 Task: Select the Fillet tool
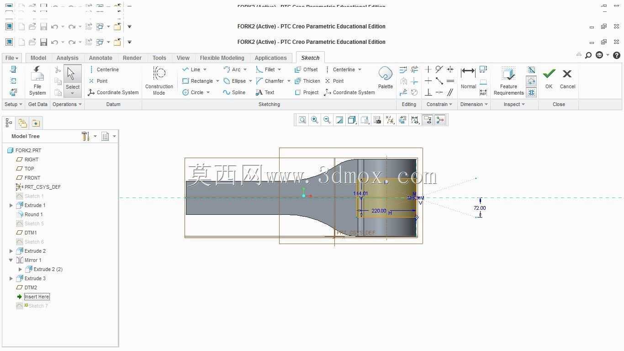265,69
